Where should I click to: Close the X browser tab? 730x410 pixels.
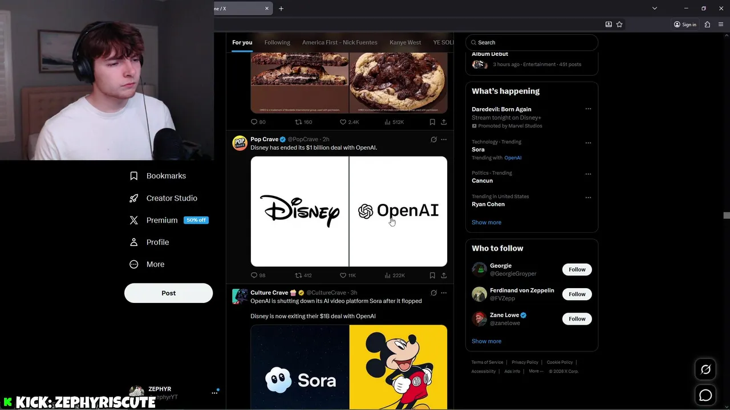(x=267, y=9)
